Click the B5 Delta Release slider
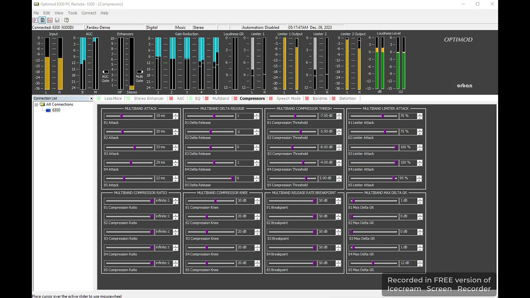The height and width of the screenshot is (298, 530). (210, 178)
